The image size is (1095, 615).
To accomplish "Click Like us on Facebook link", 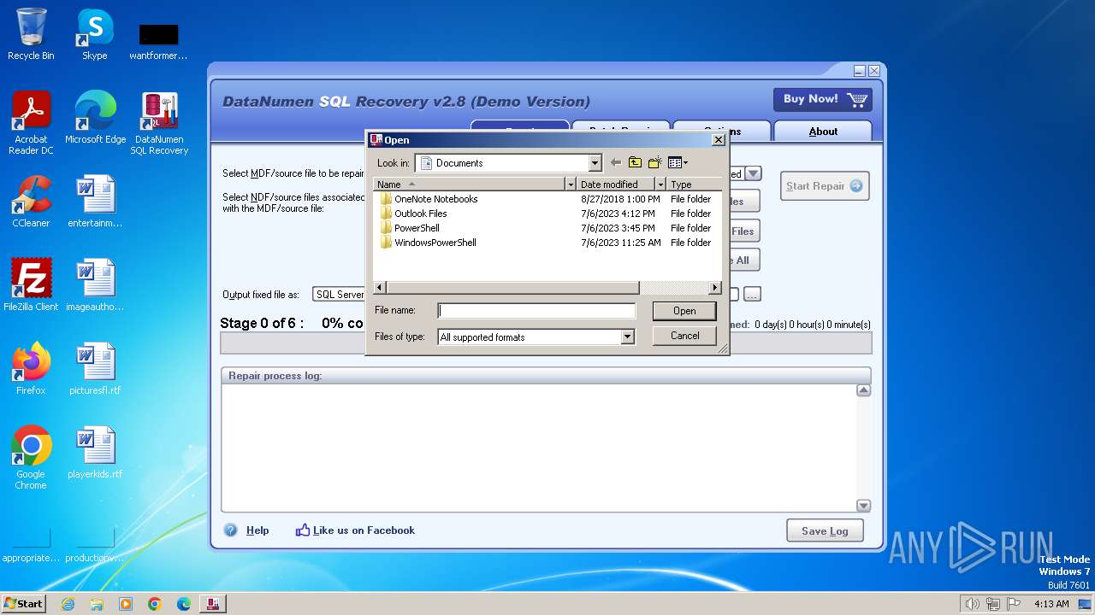I will (364, 530).
